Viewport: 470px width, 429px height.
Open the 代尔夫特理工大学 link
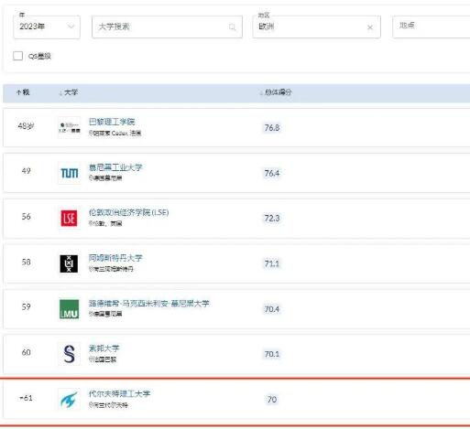[119, 393]
